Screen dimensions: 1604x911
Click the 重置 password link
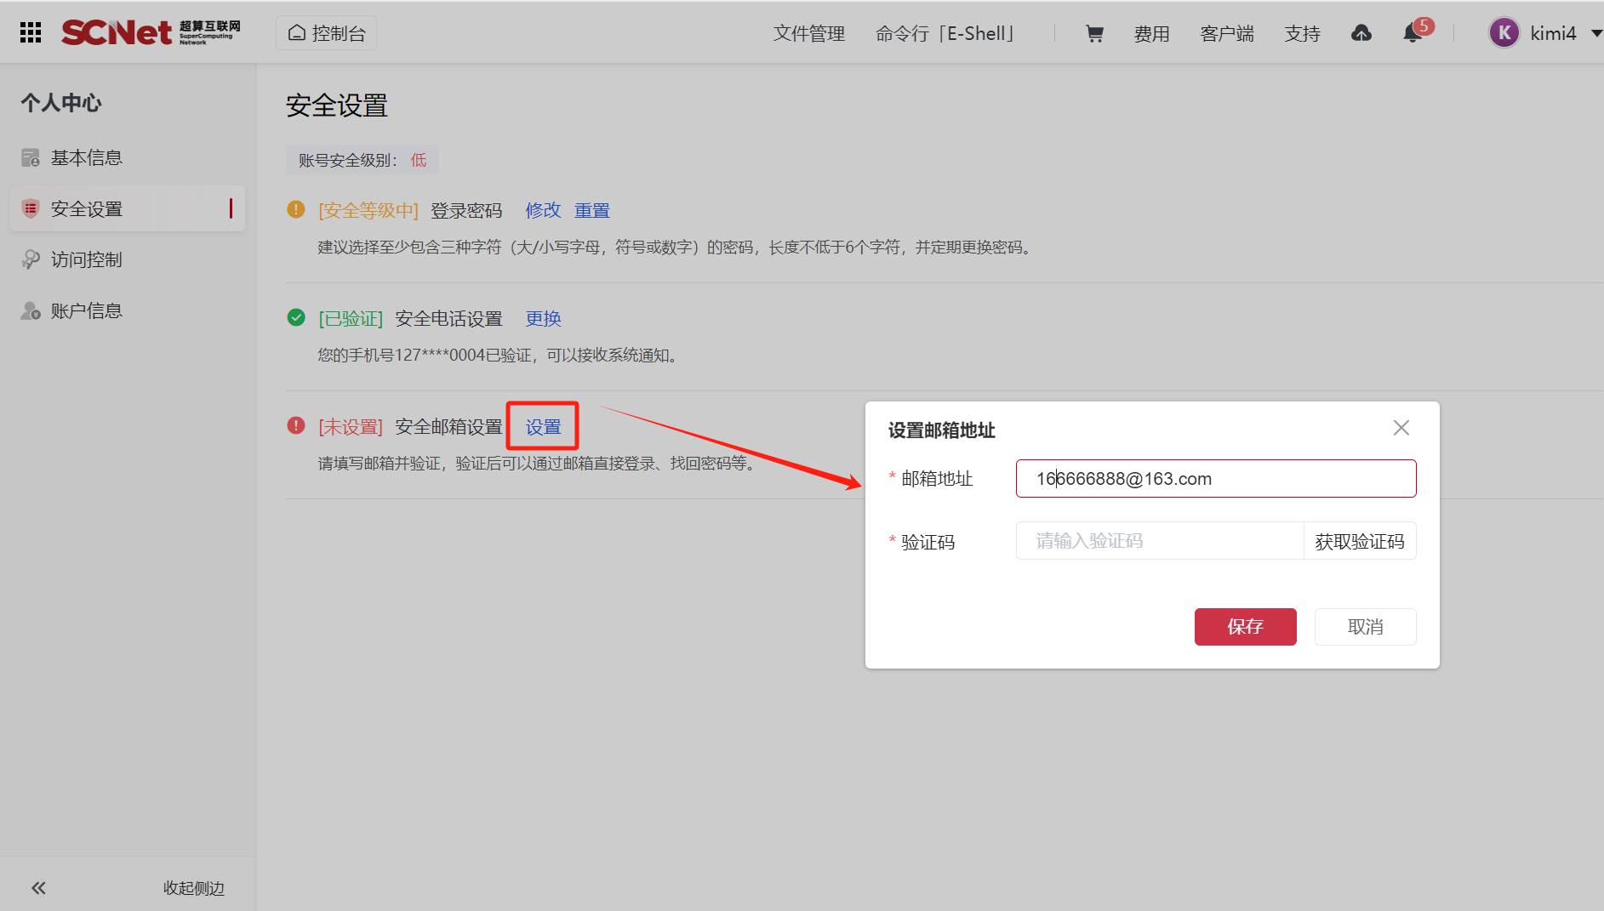(x=592, y=210)
